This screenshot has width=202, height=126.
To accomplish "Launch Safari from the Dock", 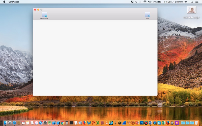I will pyautogui.click(x=14, y=123).
